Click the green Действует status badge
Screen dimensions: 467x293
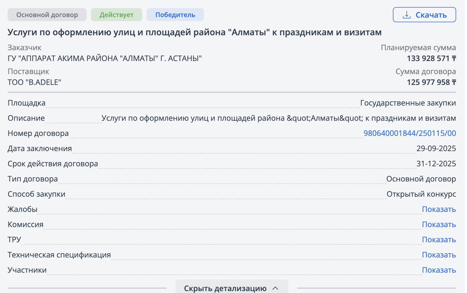coord(116,15)
